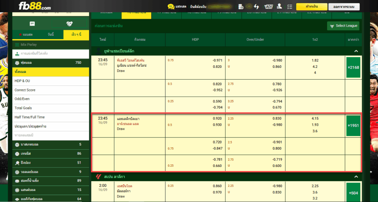This screenshot has height=202, width=378.
Task: Open การแข่งขันที่โด่งดัง popular matches
Action: click(34, 54)
